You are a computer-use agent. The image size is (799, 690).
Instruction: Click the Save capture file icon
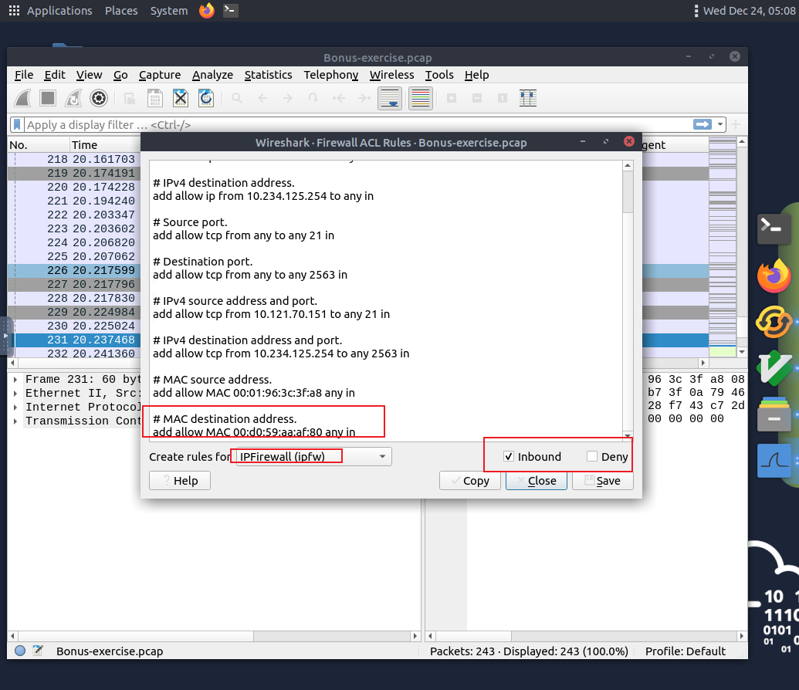[x=155, y=98]
